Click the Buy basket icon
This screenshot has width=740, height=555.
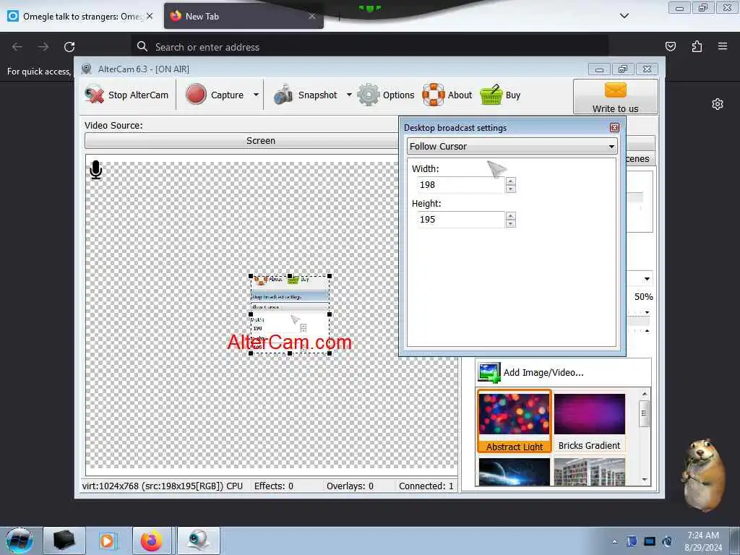point(500,95)
